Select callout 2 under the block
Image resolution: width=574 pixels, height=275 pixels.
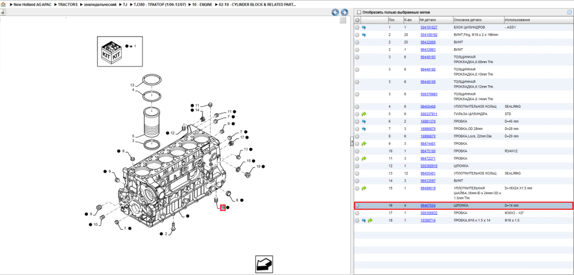(x=166, y=233)
